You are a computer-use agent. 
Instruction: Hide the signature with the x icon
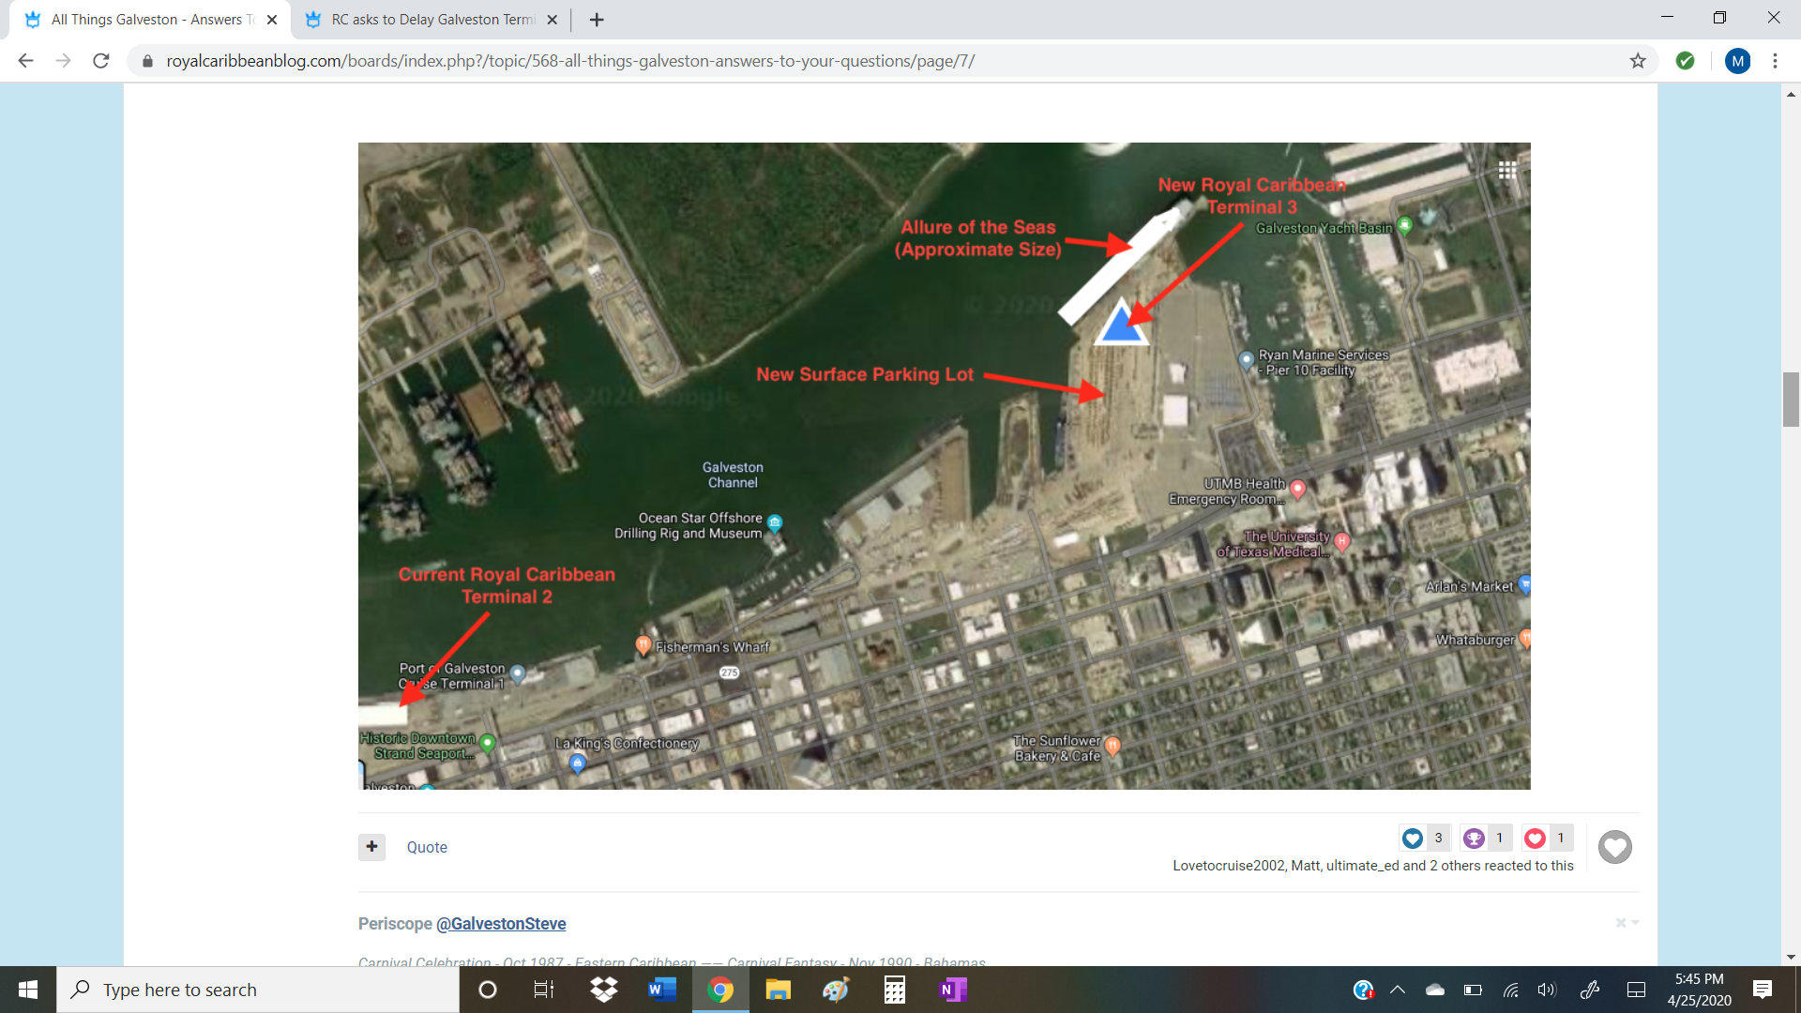tap(1621, 923)
